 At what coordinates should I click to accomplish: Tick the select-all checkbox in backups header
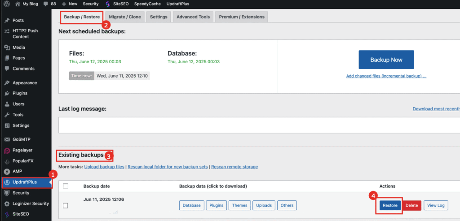[66, 186]
